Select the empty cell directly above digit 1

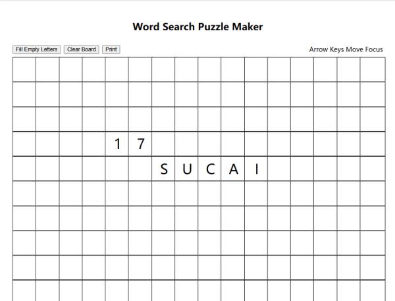(117, 119)
